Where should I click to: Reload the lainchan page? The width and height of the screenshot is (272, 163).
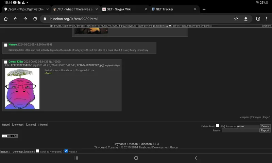(35, 19)
